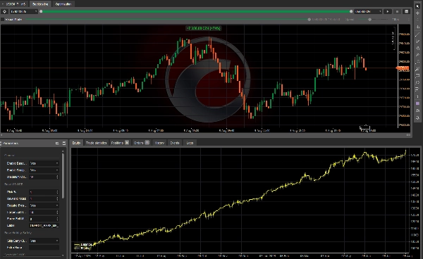Click the Force Exit Minute stepper
Image resolution: width=423 pixels, height=259 pixels.
(57, 219)
